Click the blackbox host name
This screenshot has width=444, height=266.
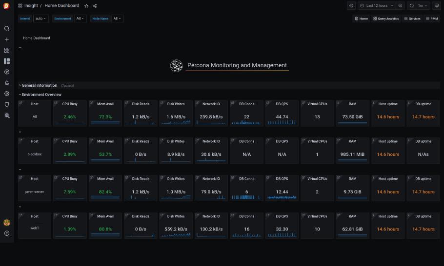[x=35, y=154]
